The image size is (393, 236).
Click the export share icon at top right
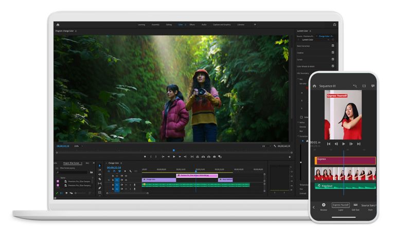(x=335, y=24)
